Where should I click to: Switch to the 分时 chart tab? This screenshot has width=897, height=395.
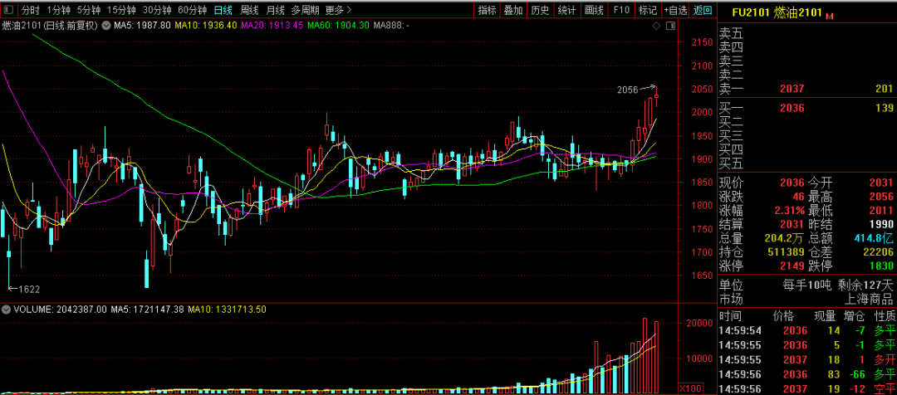(30, 10)
